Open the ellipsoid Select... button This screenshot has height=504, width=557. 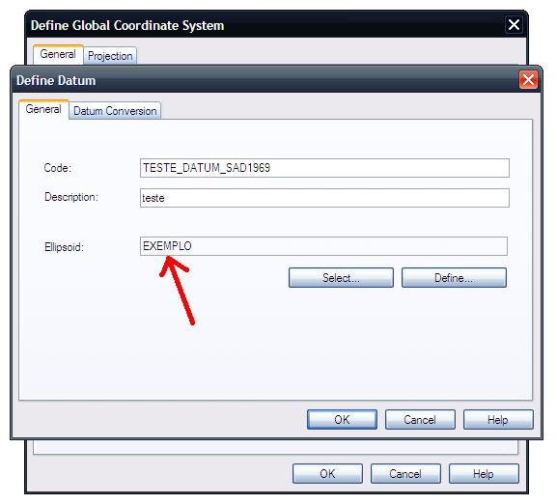point(341,278)
